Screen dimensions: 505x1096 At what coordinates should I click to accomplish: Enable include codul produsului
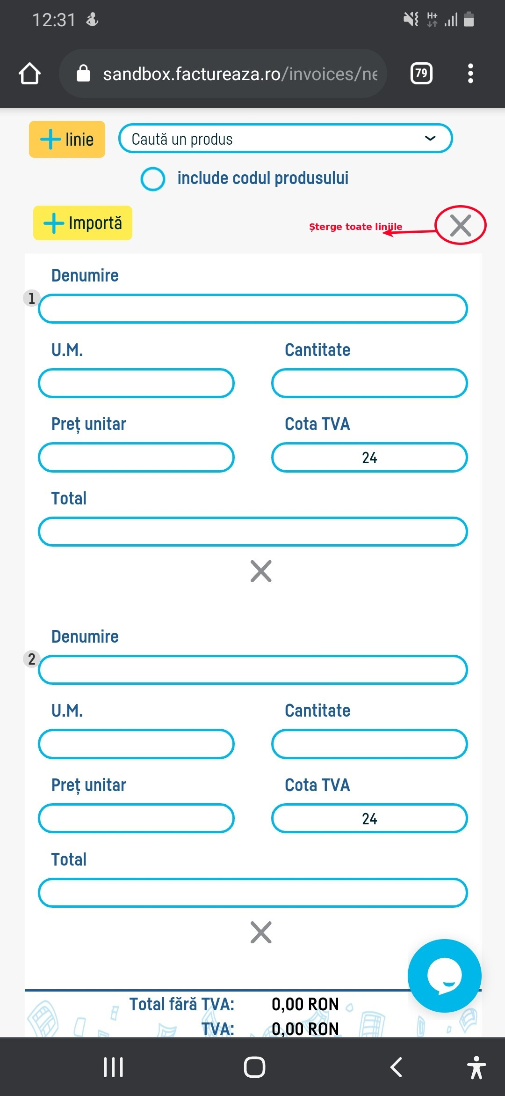[153, 178]
